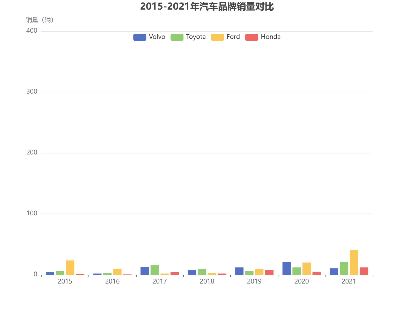Click the Volvo bar for 2020
The width and height of the screenshot is (414, 311).
tap(286, 268)
